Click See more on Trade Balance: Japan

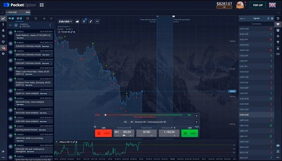20,38
